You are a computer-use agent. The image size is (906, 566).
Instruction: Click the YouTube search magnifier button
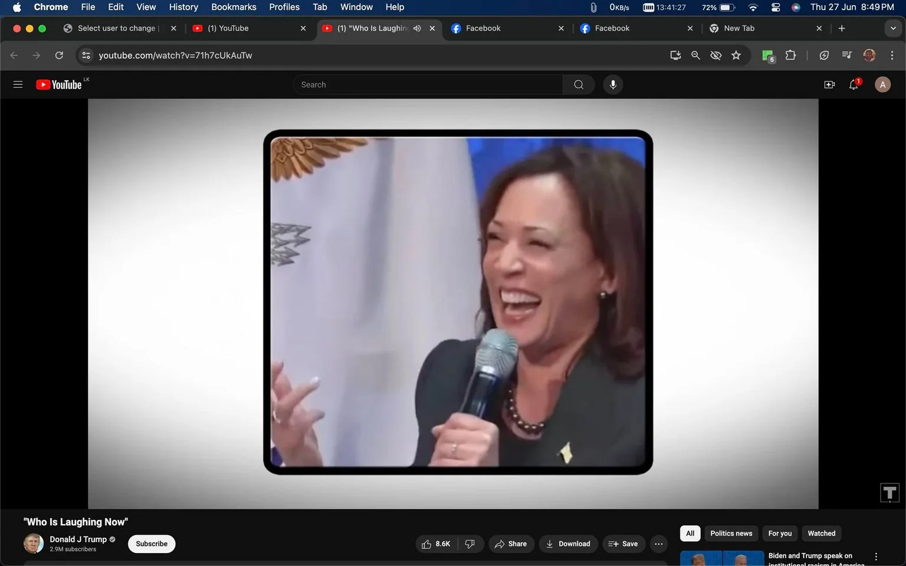pos(579,84)
